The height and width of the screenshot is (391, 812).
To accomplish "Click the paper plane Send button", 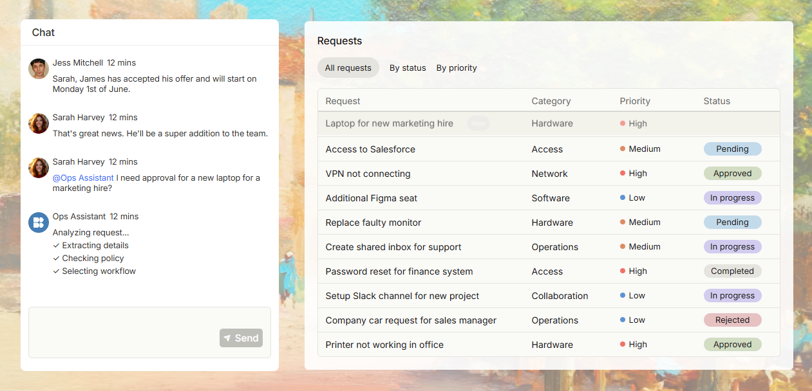I will click(x=241, y=338).
